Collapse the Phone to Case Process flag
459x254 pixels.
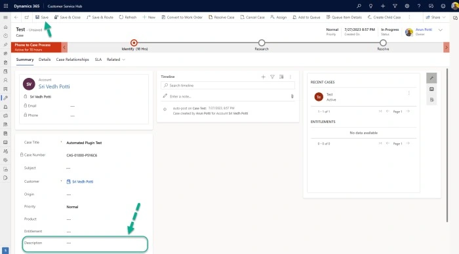point(64,47)
